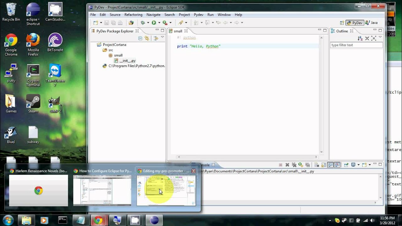The width and height of the screenshot is (402, 226).
Task: Open Display Selected Console dropdown arrow
Action: pyautogui.click(x=358, y=165)
